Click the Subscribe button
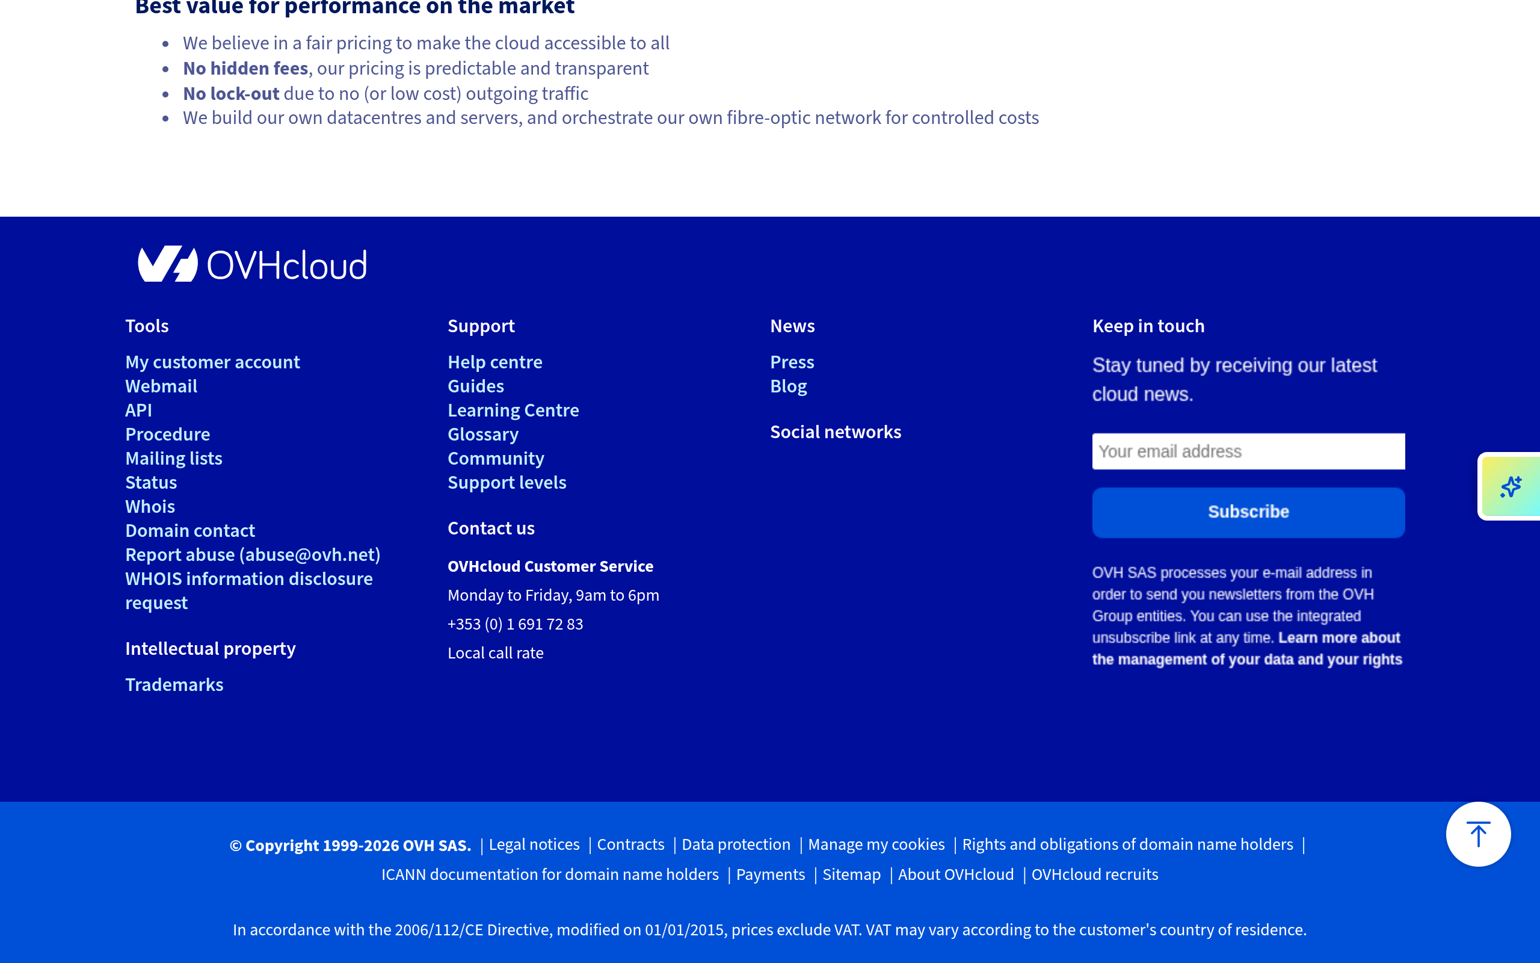The height and width of the screenshot is (963, 1540). click(x=1248, y=512)
